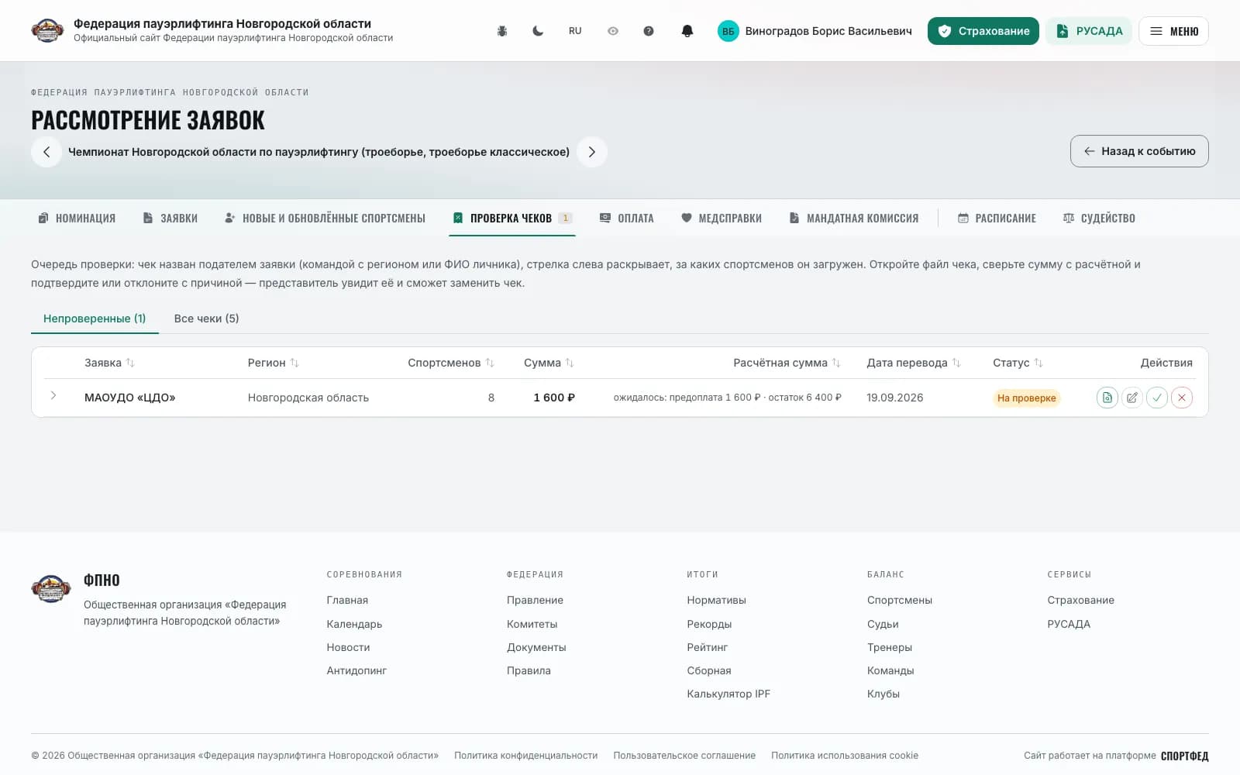Image resolution: width=1240 pixels, height=775 pixels.
Task: Open notifications bell
Action: pyautogui.click(x=687, y=31)
